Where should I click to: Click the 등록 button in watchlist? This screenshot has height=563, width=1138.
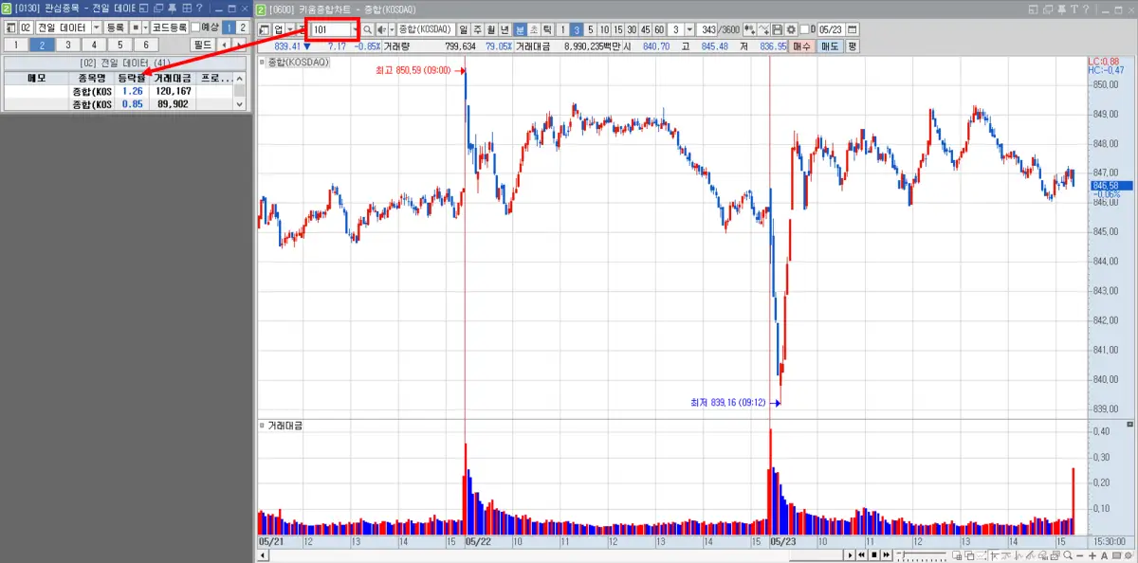coord(116,27)
